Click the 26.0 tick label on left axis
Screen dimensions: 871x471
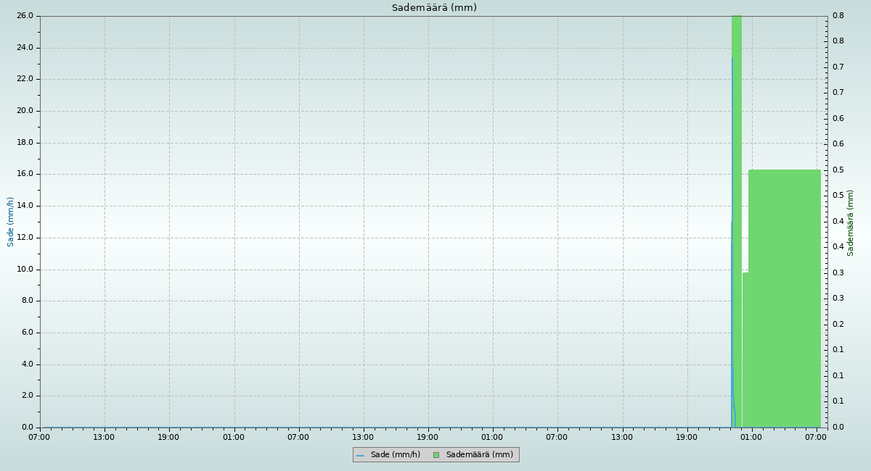(25, 16)
